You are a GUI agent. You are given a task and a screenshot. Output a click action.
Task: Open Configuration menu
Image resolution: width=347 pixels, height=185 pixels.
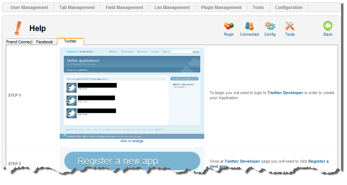[x=288, y=8]
